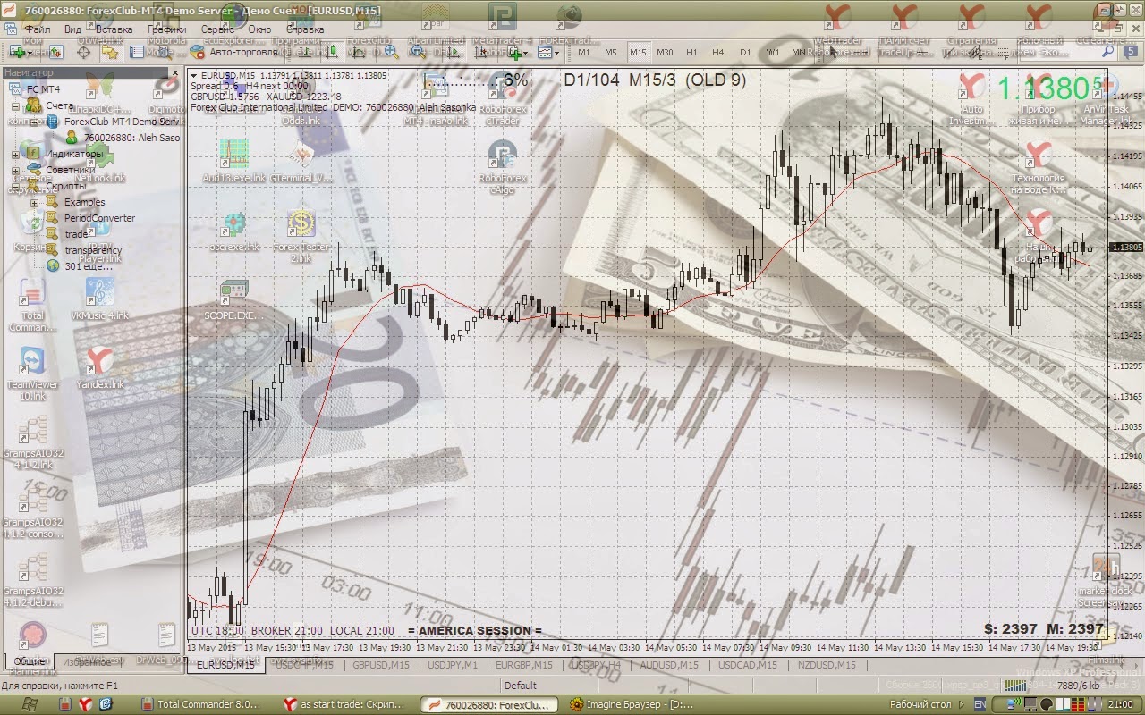The image size is (1145, 715).
Task: Zoom in the chart with plus magnifier
Action: tap(391, 53)
